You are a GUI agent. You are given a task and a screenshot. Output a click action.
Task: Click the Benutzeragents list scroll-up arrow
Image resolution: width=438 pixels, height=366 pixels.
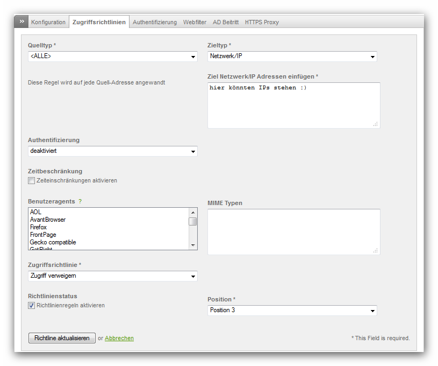point(193,212)
